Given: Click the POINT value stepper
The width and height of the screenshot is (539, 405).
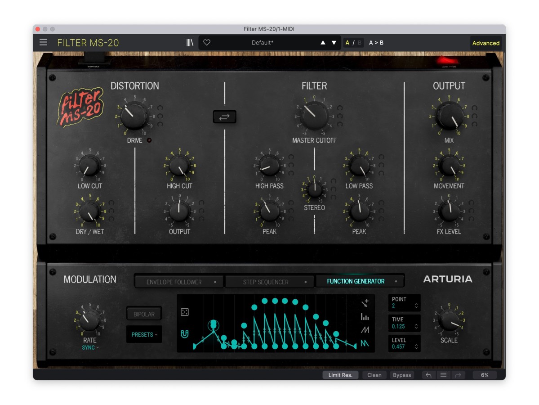Looking at the screenshot, I should tap(416, 306).
